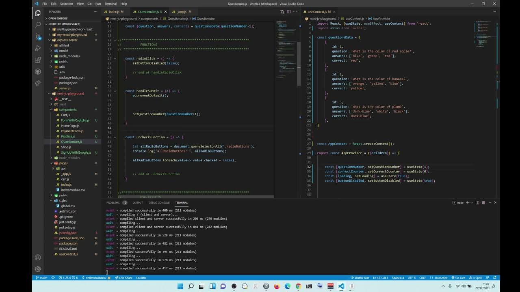The image size is (520, 292).
Task: Click the Explorer more actions ellipsis
Action: tap(96, 12)
